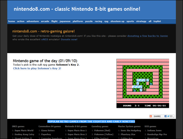Open the home menu item

(12, 21)
